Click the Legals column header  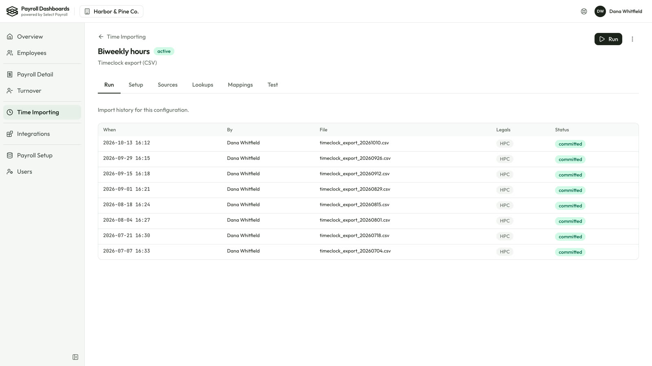(503, 130)
